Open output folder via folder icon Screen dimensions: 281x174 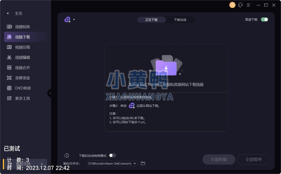(143, 163)
